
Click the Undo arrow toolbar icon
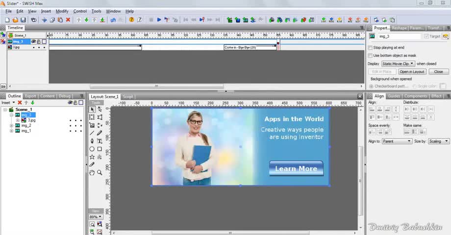tap(113, 20)
